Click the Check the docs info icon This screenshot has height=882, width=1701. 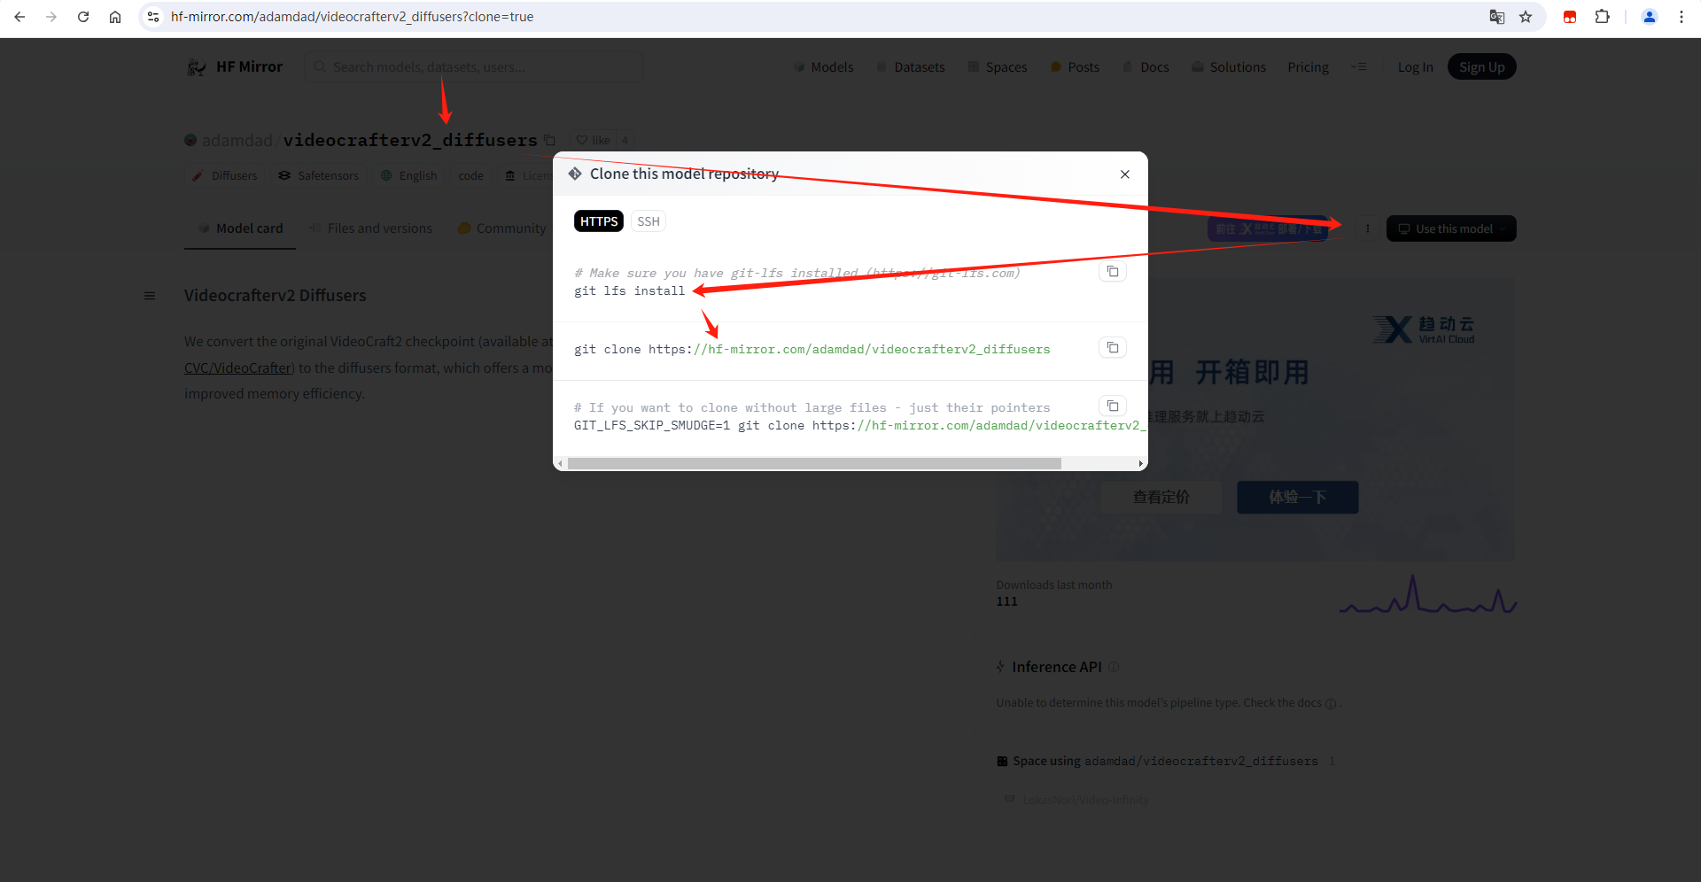click(1330, 703)
